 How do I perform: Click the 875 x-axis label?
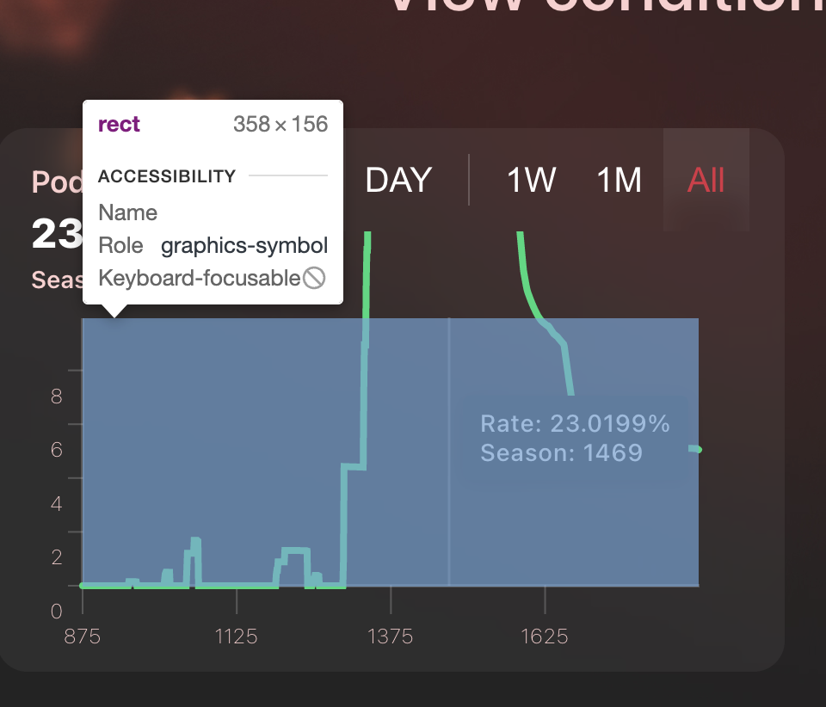click(83, 636)
